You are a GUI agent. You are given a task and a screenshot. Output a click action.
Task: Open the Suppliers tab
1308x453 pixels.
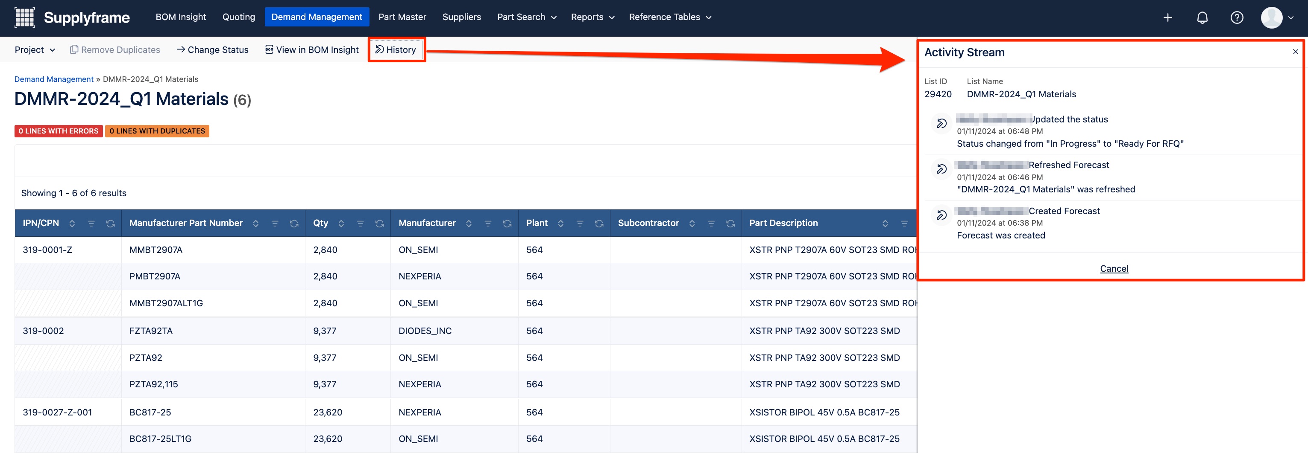tap(461, 17)
